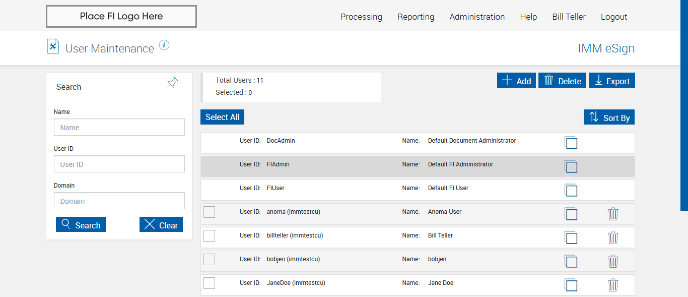Click the Export button
688x297 pixels.
click(611, 81)
